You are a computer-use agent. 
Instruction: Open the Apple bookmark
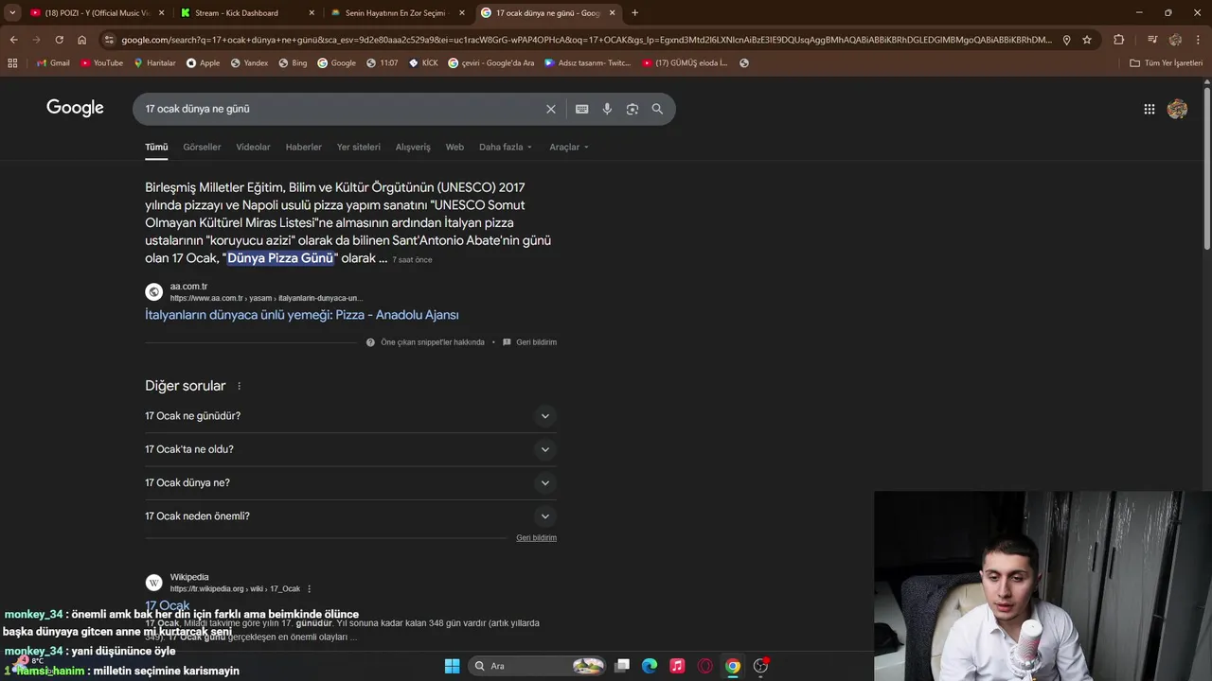coord(203,63)
